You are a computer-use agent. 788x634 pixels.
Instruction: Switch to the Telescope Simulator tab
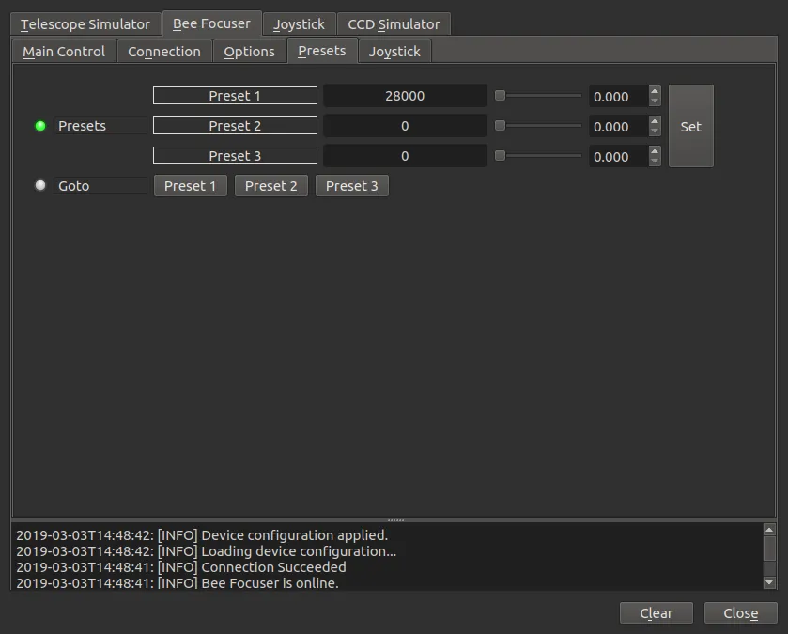point(85,24)
